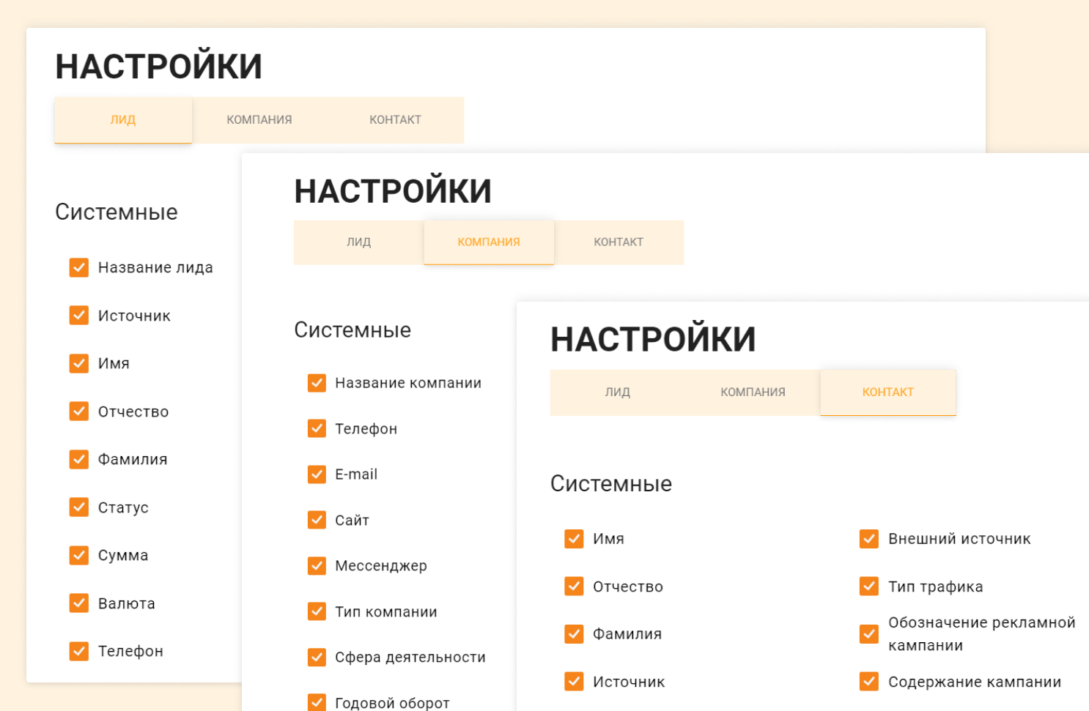1089x711 pixels.
Task: Click the Системные heading in the company settings window
Action: pos(352,330)
